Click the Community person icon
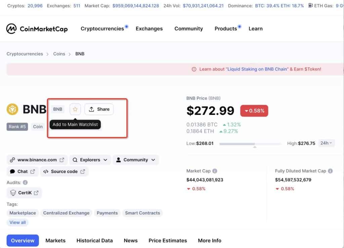 (x=118, y=160)
